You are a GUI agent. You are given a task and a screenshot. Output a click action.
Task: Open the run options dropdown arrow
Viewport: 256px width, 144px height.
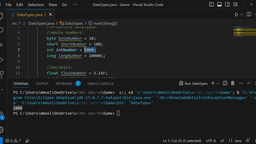pos(242,14)
